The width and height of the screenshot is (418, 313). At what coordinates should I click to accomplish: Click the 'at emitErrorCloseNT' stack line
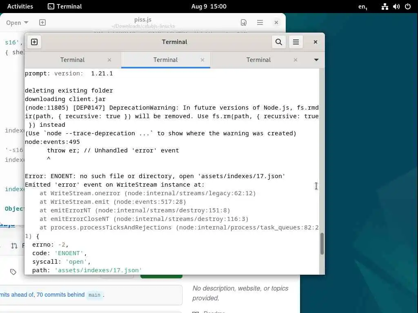pyautogui.click(x=144, y=219)
